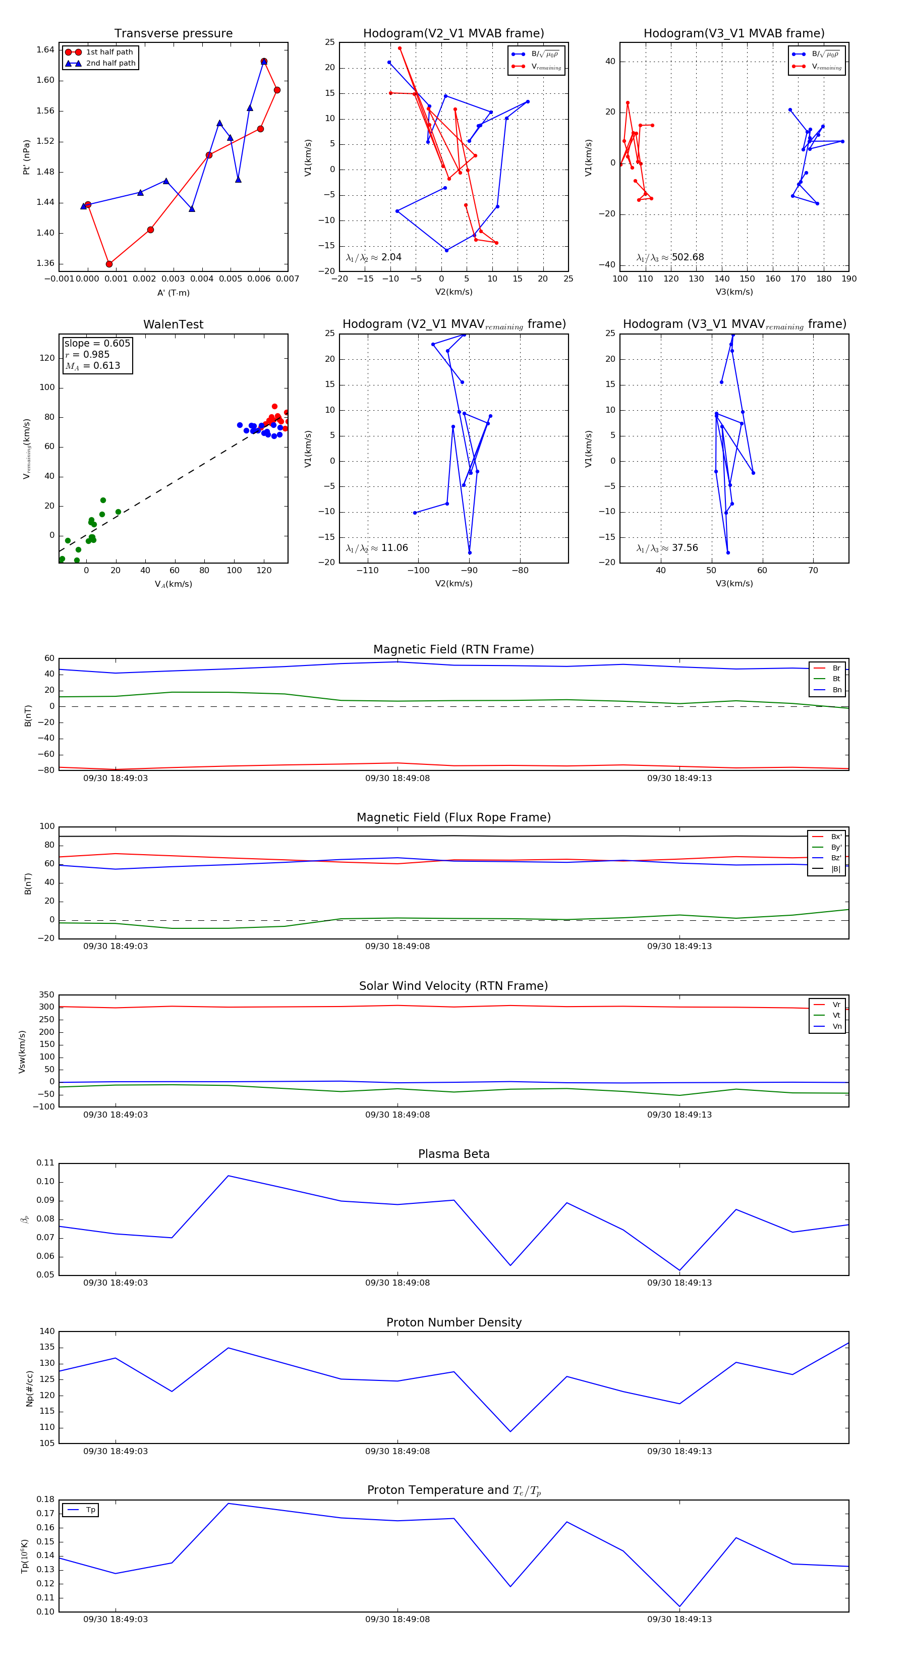Click the Hodogram V3_V1 MVAV remaining frame title
Viewport: 908px width, 1665px height.
click(x=734, y=324)
